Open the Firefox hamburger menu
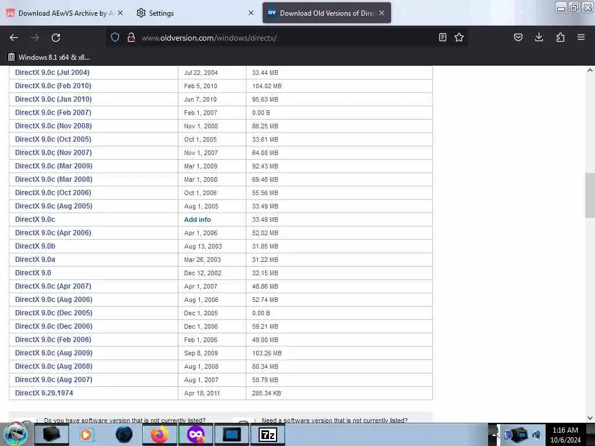This screenshot has width=595, height=446. (581, 37)
